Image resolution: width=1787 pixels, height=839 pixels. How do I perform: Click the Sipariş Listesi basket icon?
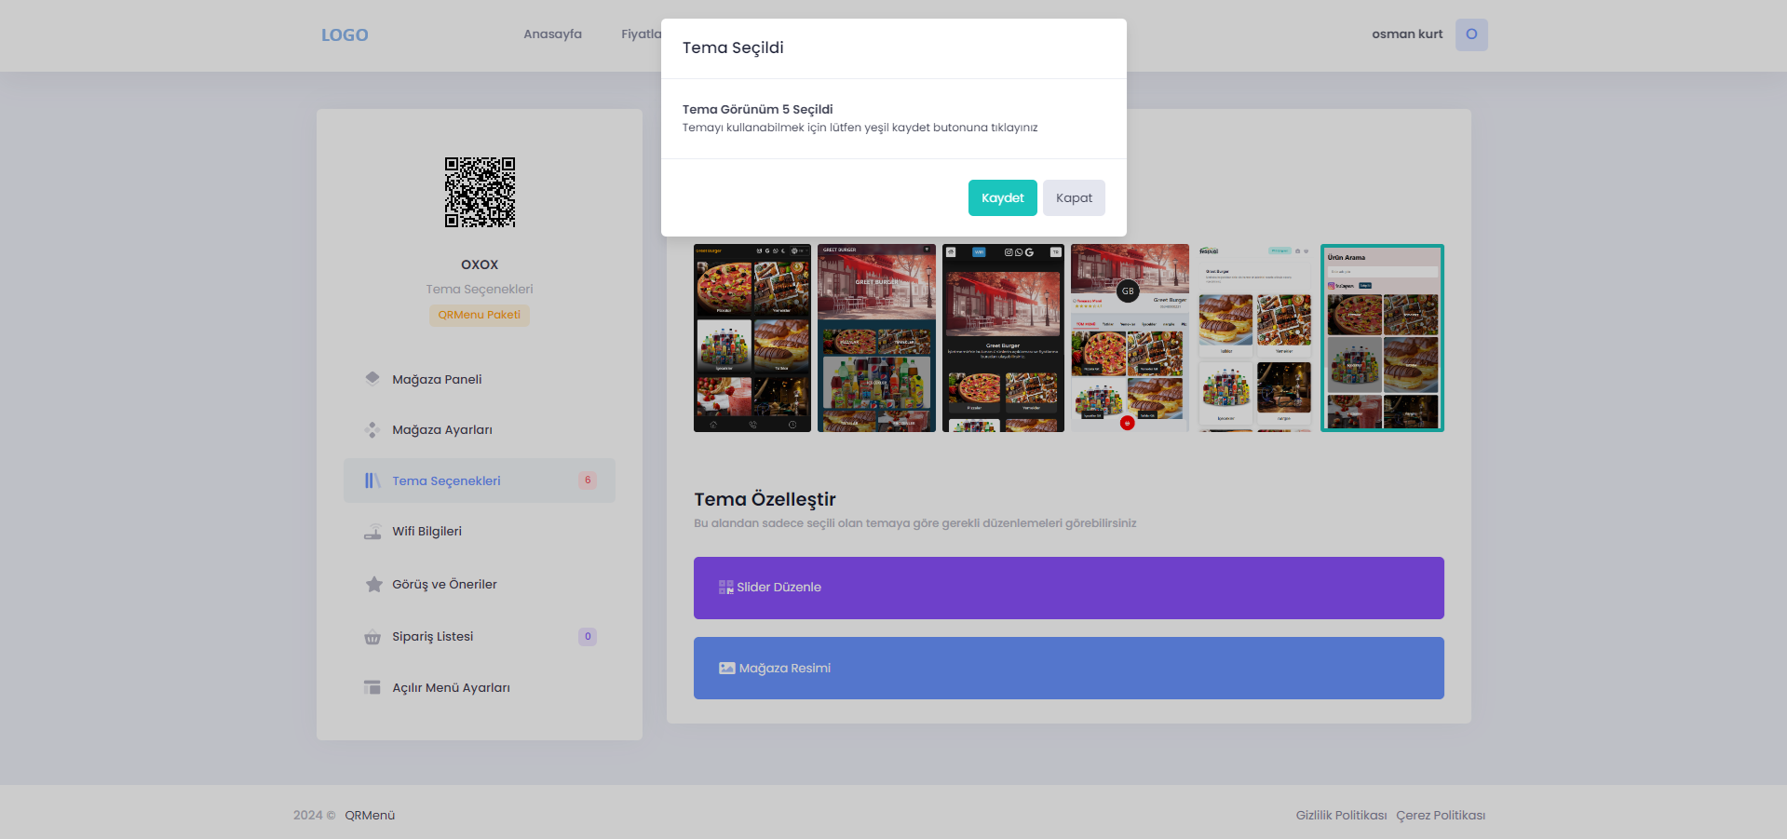point(372,637)
